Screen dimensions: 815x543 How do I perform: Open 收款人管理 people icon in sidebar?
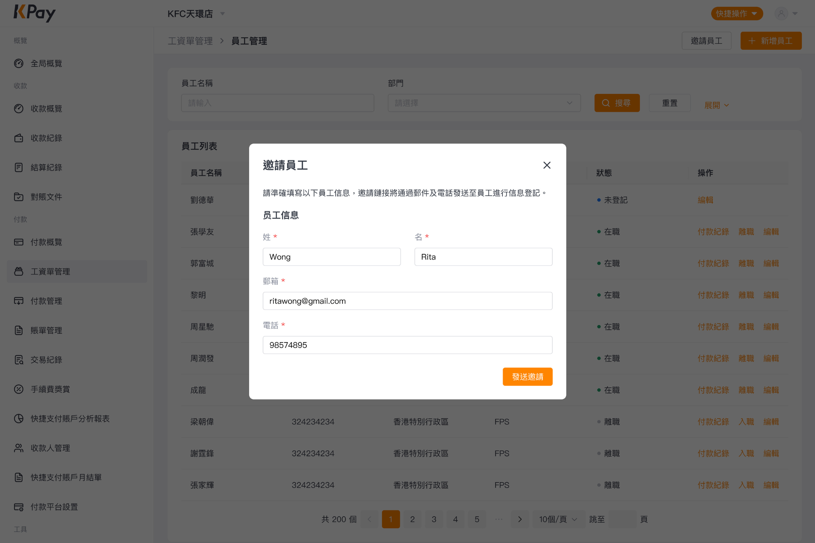click(19, 448)
